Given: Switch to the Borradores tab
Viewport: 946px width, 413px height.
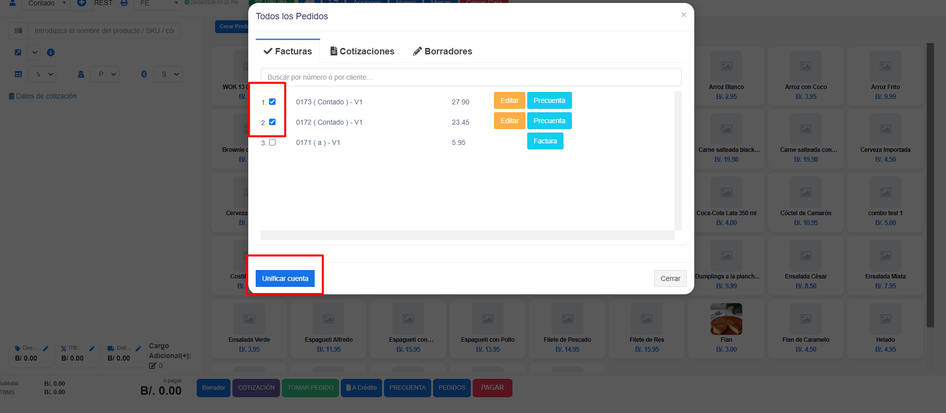Looking at the screenshot, I should click(x=443, y=51).
